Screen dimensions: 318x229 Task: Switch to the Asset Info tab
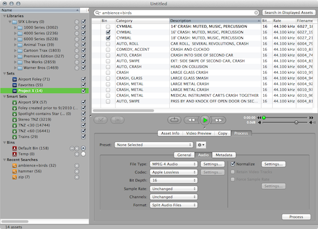pos(170,134)
